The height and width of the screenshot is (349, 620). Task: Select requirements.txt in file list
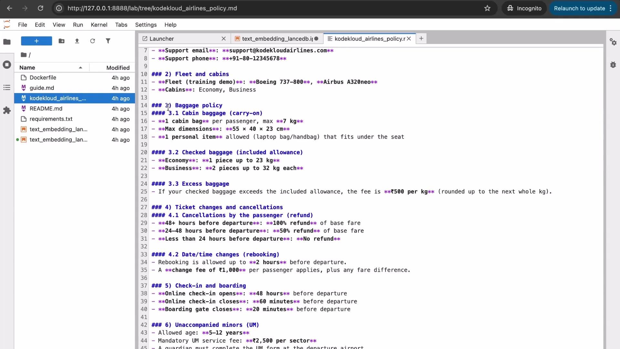(75, 119)
